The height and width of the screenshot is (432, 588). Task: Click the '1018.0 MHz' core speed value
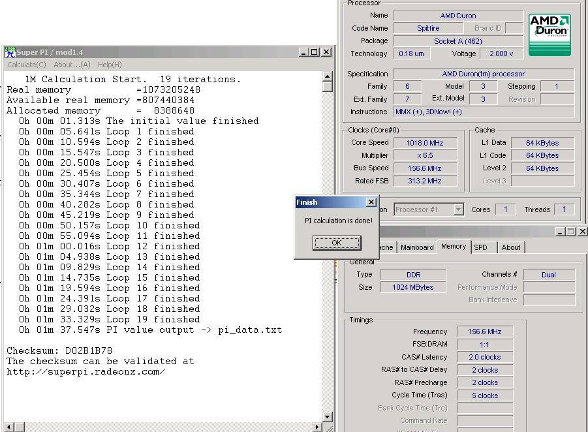coord(424,143)
